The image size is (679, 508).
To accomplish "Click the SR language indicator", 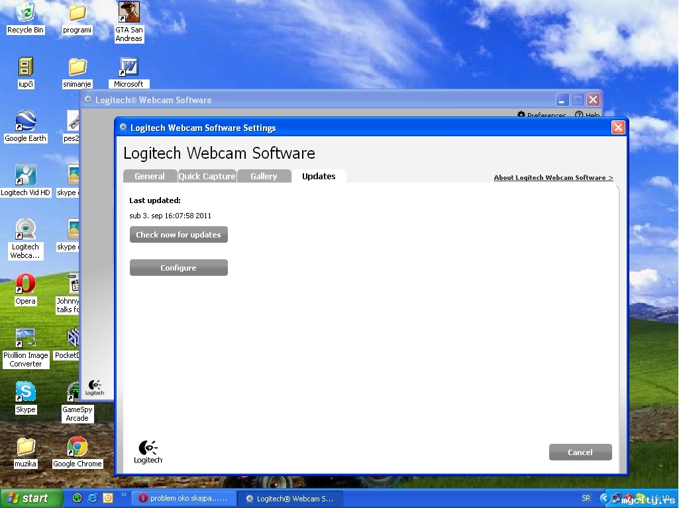I will point(586,499).
